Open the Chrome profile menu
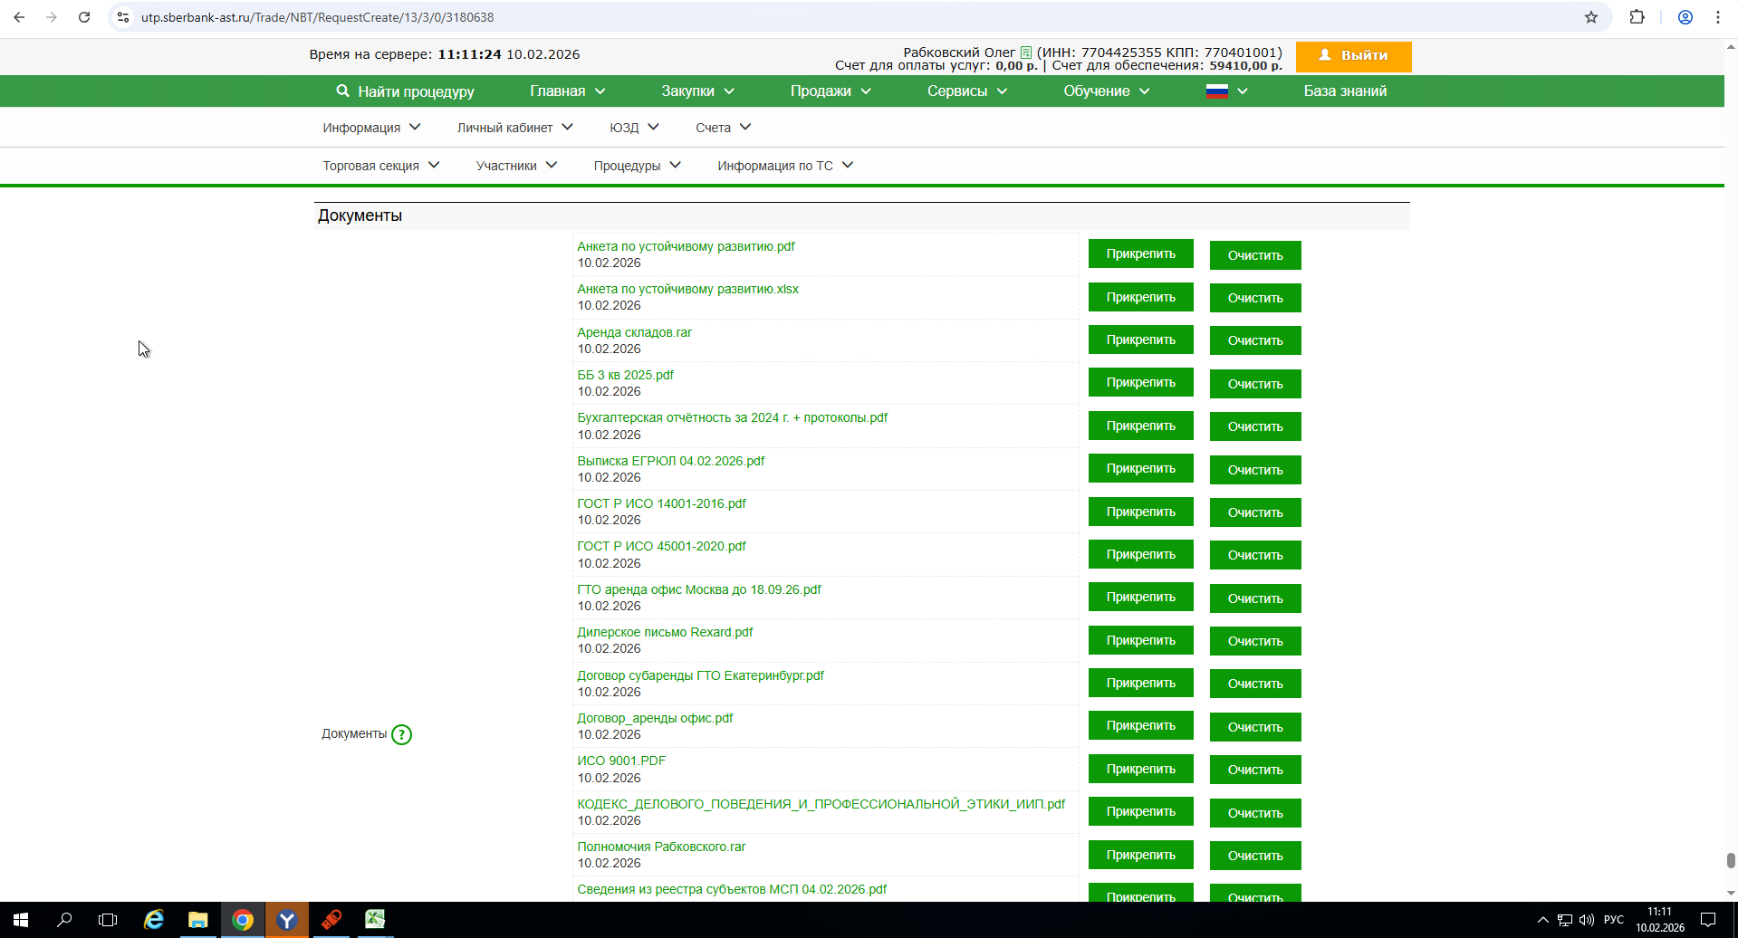This screenshot has width=1738, height=938. (x=1685, y=17)
